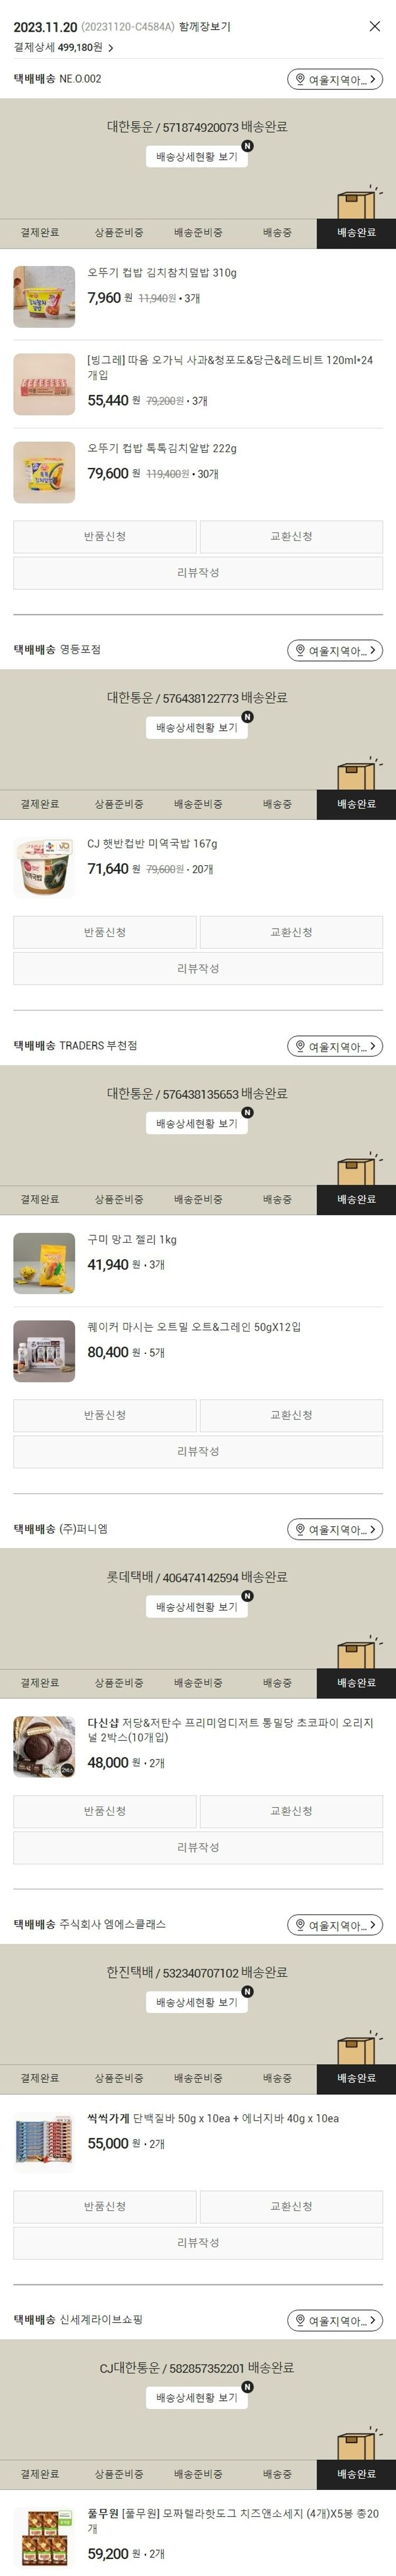The height and width of the screenshot is (2576, 396).
Task: Open 구미 망고 젤리 product image
Action: (x=44, y=1263)
